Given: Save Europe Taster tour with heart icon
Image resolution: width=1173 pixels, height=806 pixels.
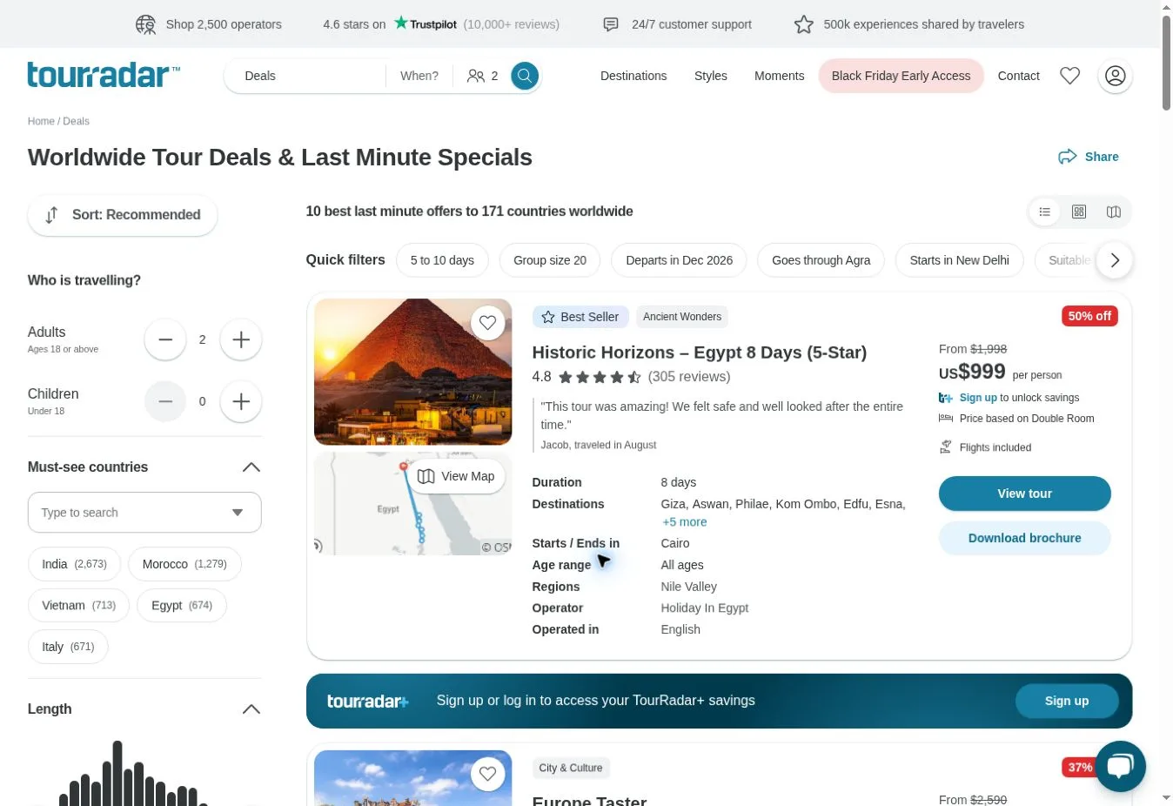Looking at the screenshot, I should [487, 774].
